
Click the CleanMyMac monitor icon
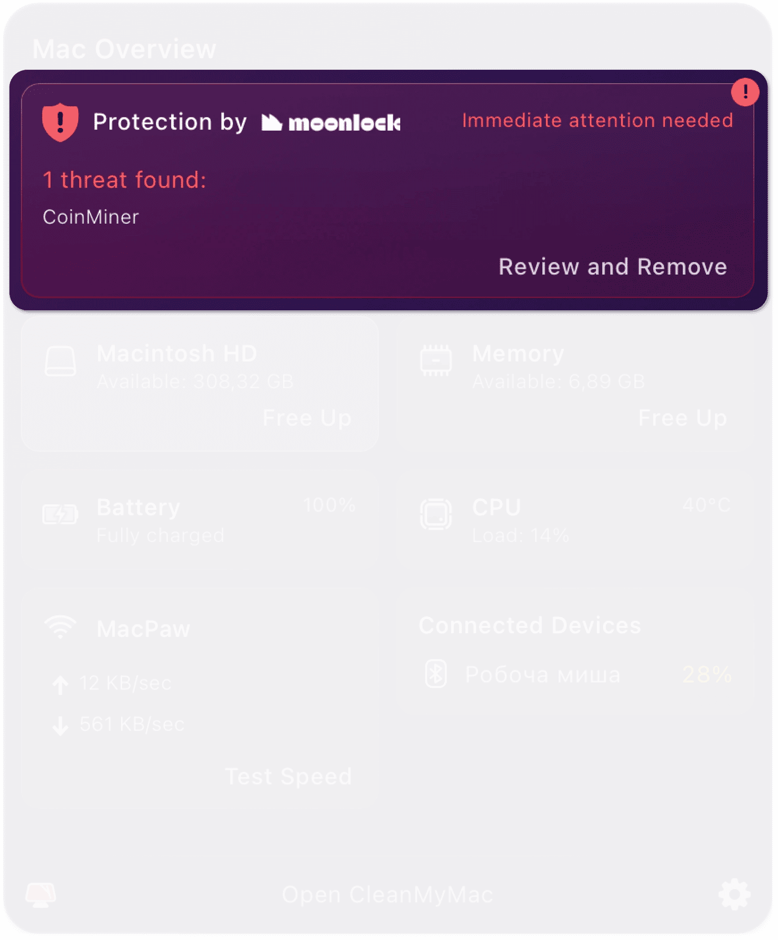point(41,895)
